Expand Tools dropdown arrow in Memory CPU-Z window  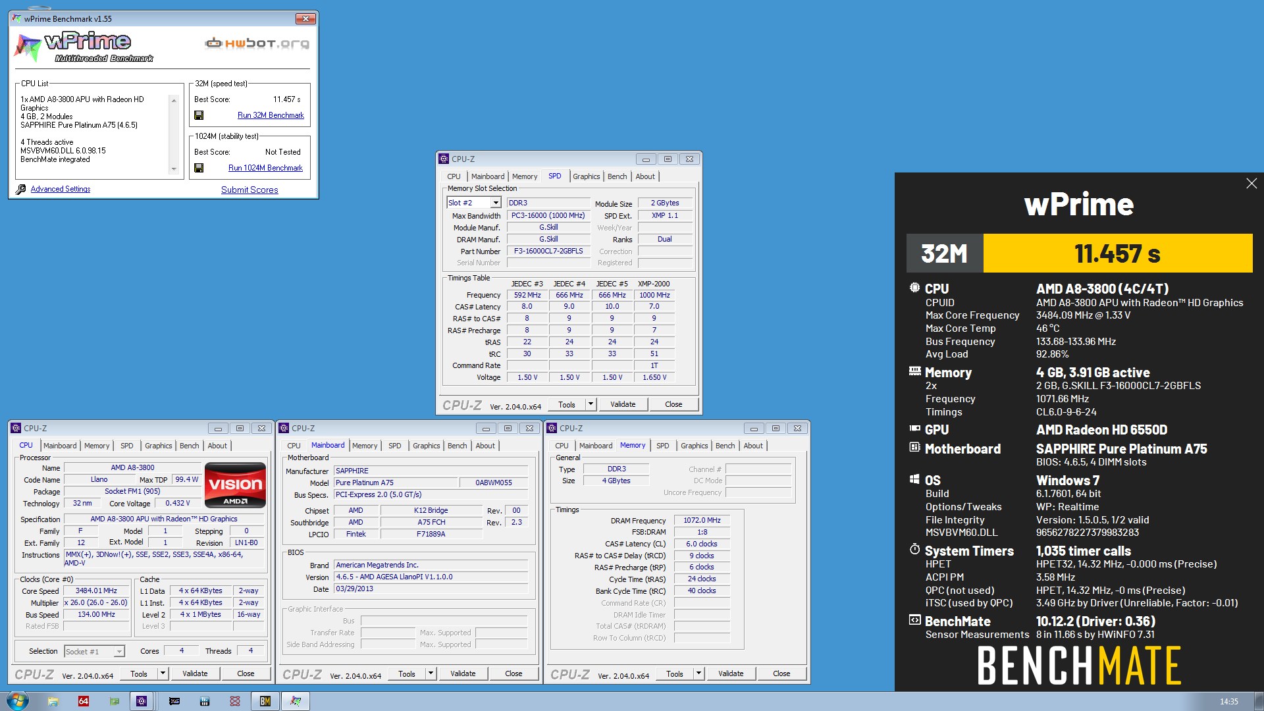pos(698,673)
